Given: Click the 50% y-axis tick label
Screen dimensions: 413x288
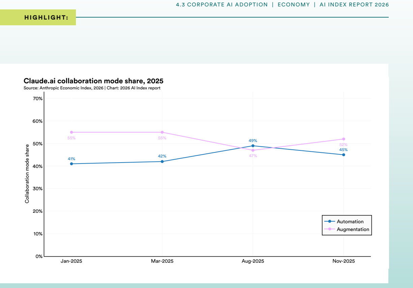Looking at the screenshot, I should tap(37, 144).
